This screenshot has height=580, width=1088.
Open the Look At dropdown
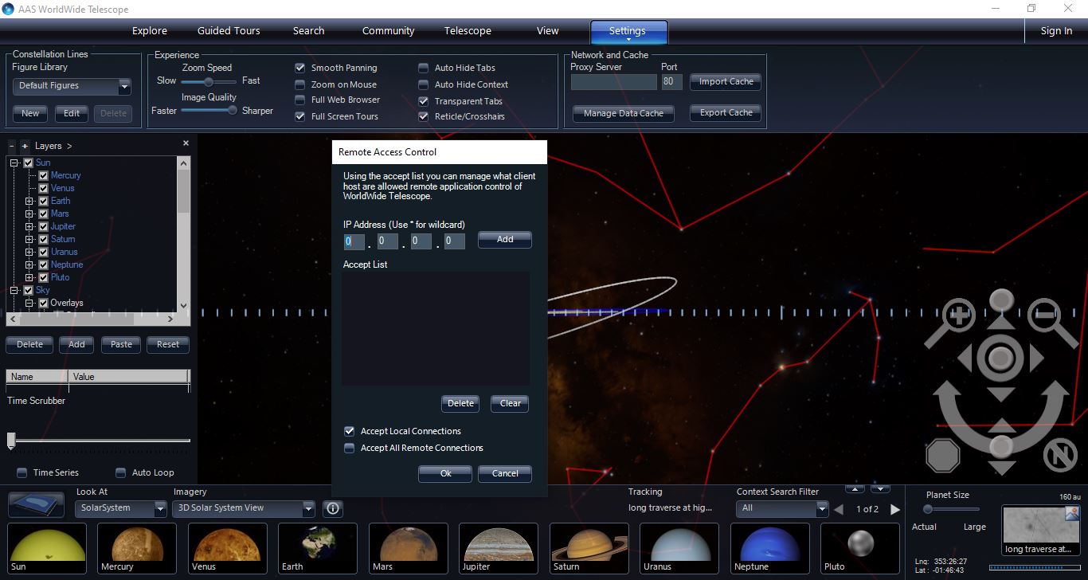[x=160, y=508]
